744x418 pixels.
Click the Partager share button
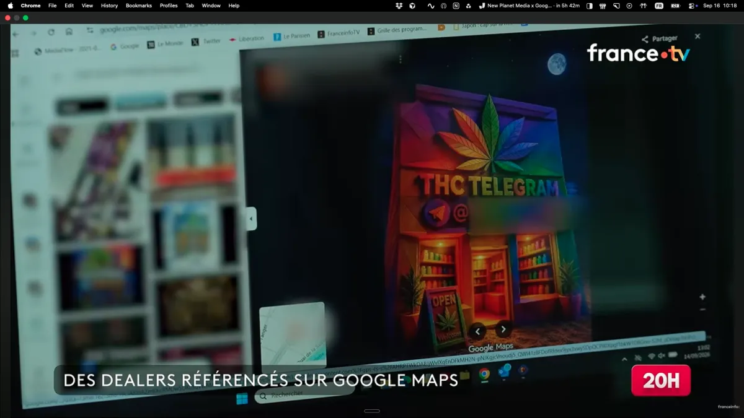pyautogui.click(x=659, y=39)
